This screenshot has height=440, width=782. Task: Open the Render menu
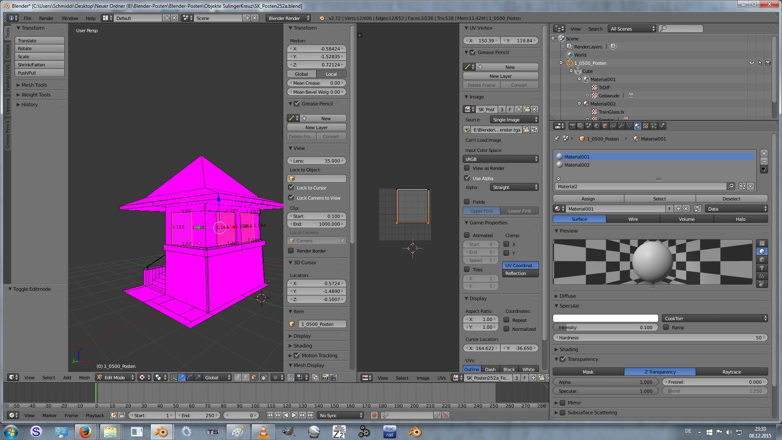tap(46, 18)
